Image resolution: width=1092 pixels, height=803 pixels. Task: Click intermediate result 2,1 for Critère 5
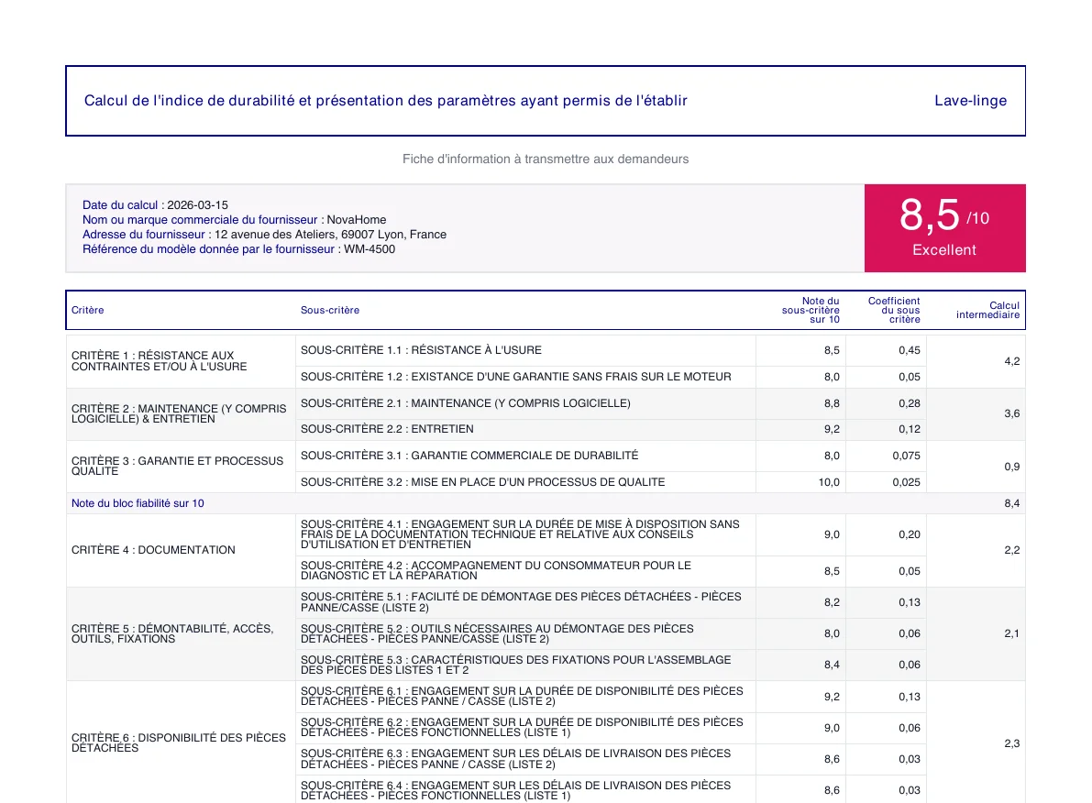click(x=1012, y=633)
